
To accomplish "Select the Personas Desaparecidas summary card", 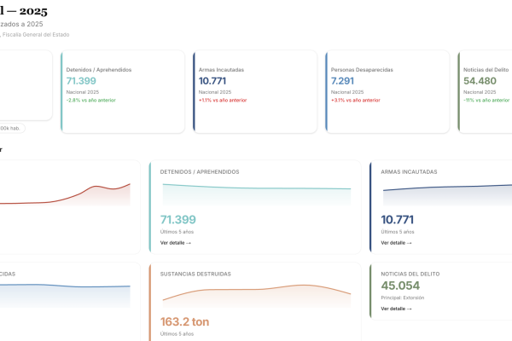I will click(387, 92).
